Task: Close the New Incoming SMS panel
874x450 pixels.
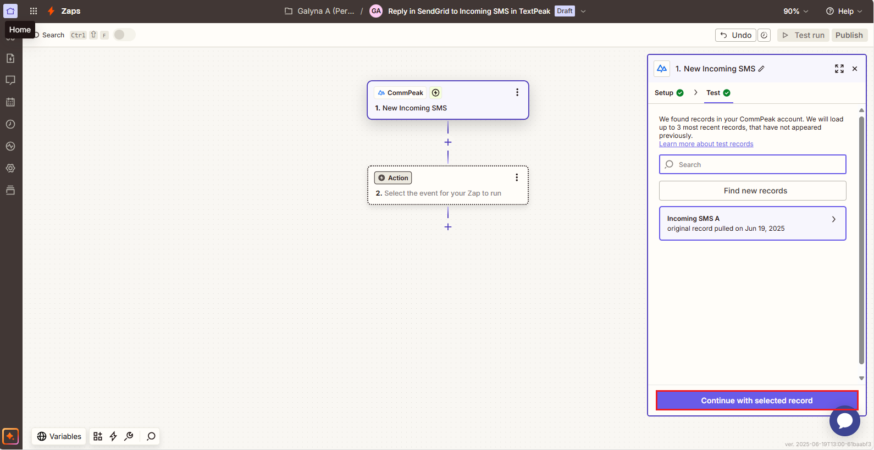Action: pos(855,69)
